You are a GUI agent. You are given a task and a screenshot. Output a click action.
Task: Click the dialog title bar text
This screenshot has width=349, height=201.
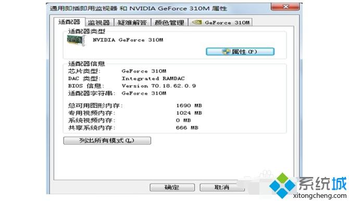pyautogui.click(x=139, y=8)
